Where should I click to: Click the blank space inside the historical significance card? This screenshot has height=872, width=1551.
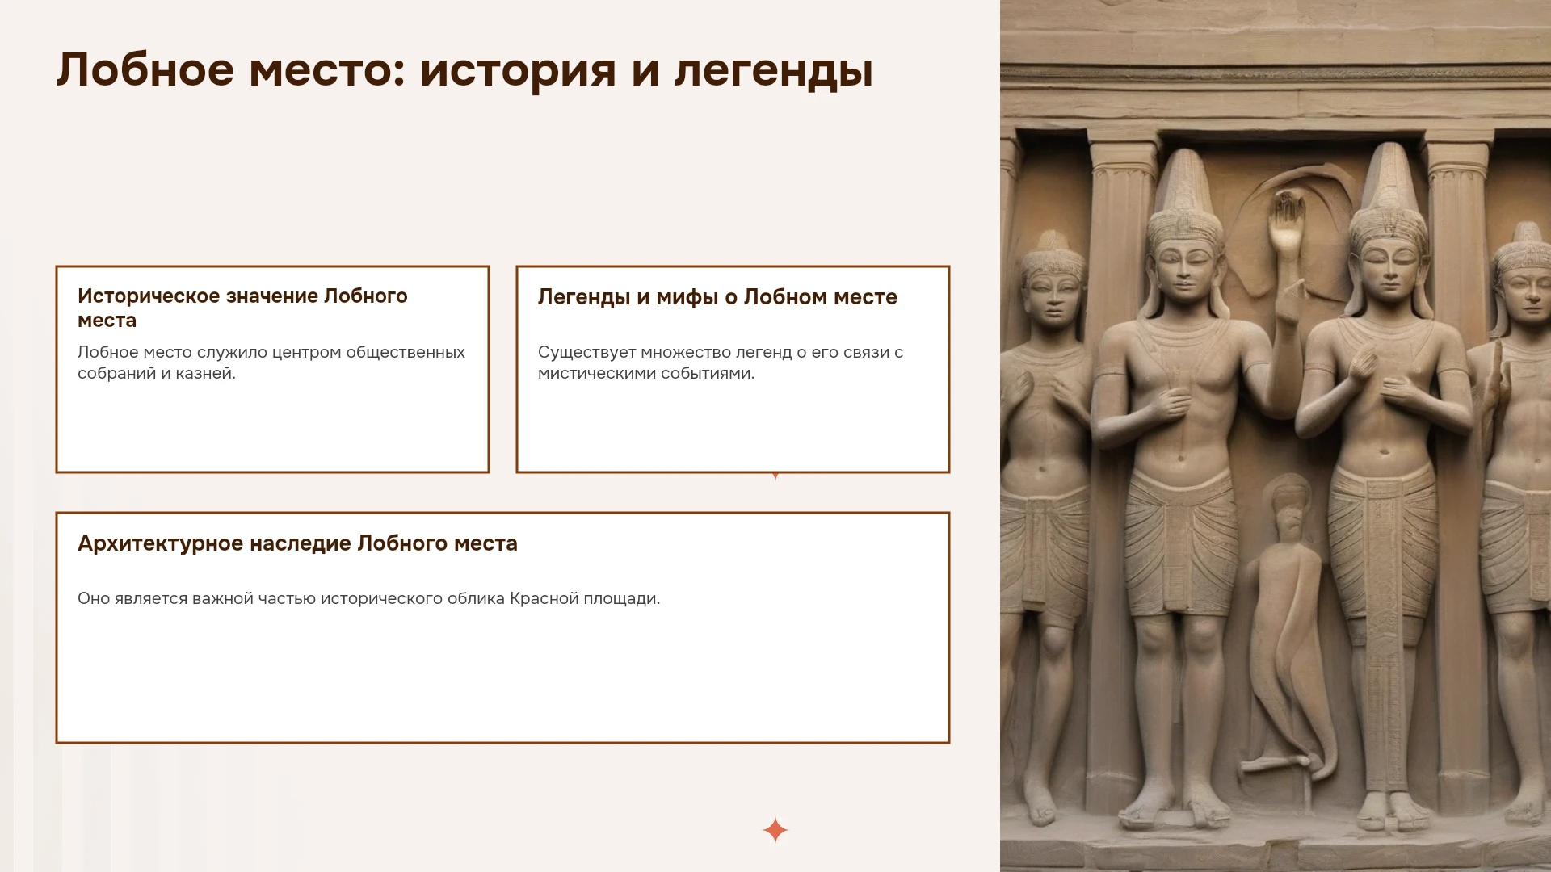[272, 428]
